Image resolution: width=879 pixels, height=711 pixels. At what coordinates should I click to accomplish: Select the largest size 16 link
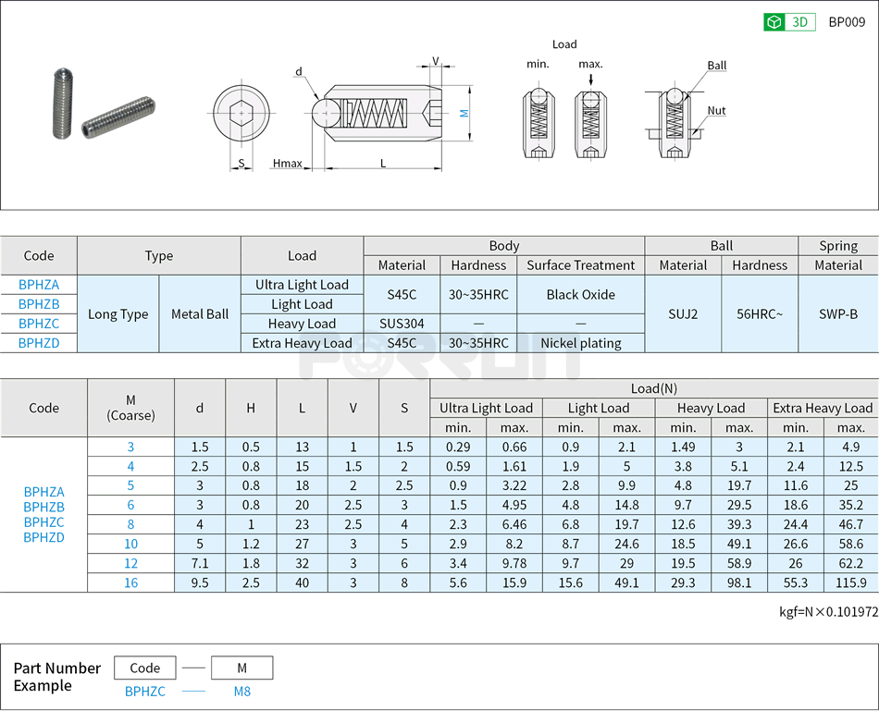click(130, 582)
